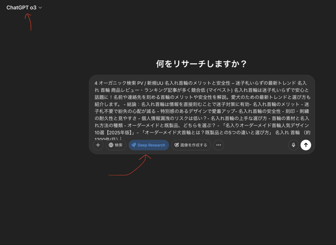Open the three-dot more tools menu
Image resolution: width=336 pixels, height=245 pixels.
219,145
